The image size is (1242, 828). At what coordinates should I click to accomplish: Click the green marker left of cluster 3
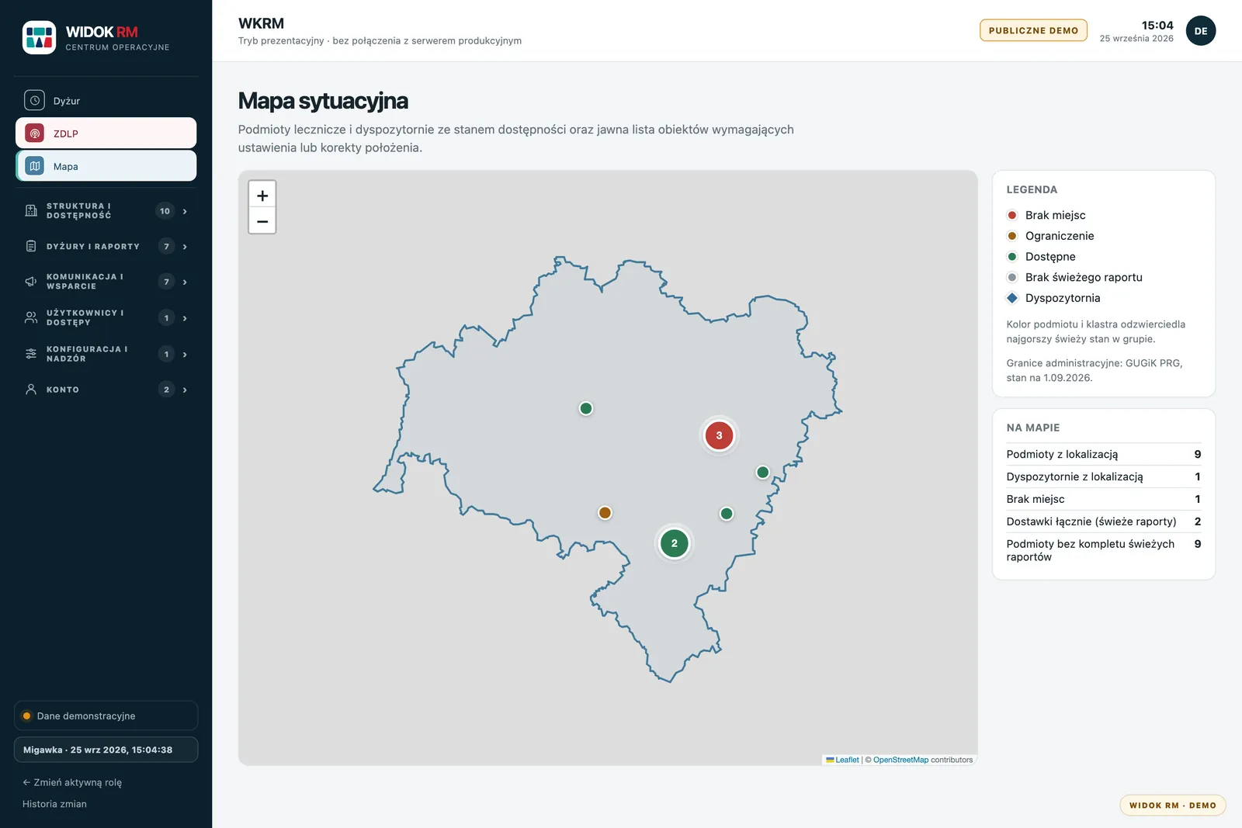click(x=586, y=408)
